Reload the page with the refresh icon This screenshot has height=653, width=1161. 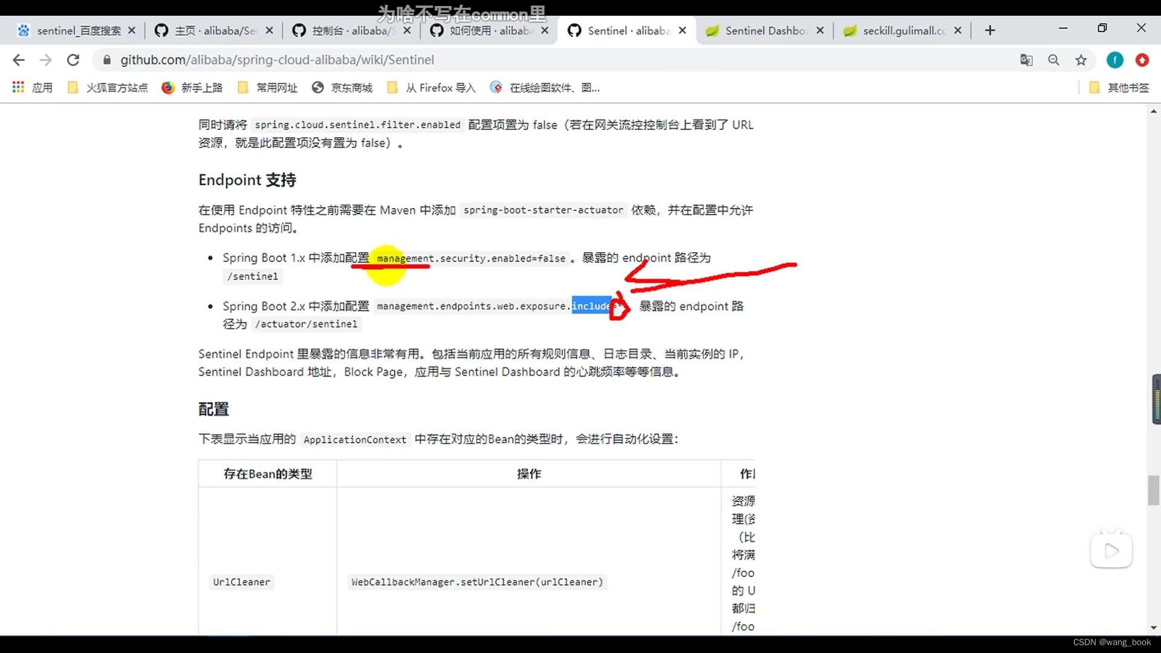(x=73, y=60)
